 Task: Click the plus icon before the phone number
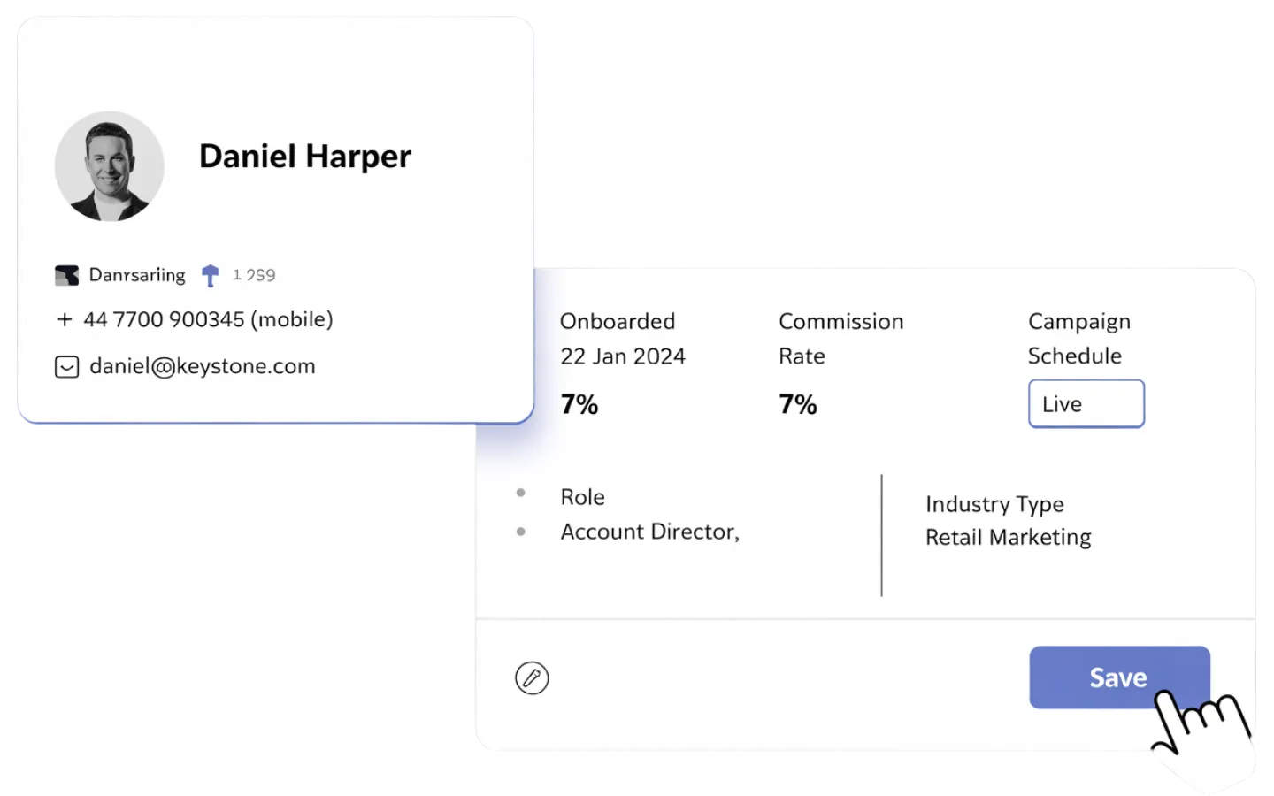click(63, 318)
